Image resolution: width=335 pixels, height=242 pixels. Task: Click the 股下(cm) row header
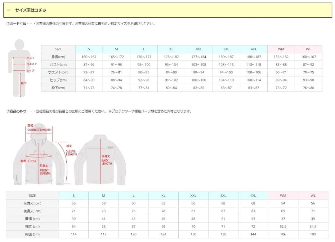click(58, 88)
